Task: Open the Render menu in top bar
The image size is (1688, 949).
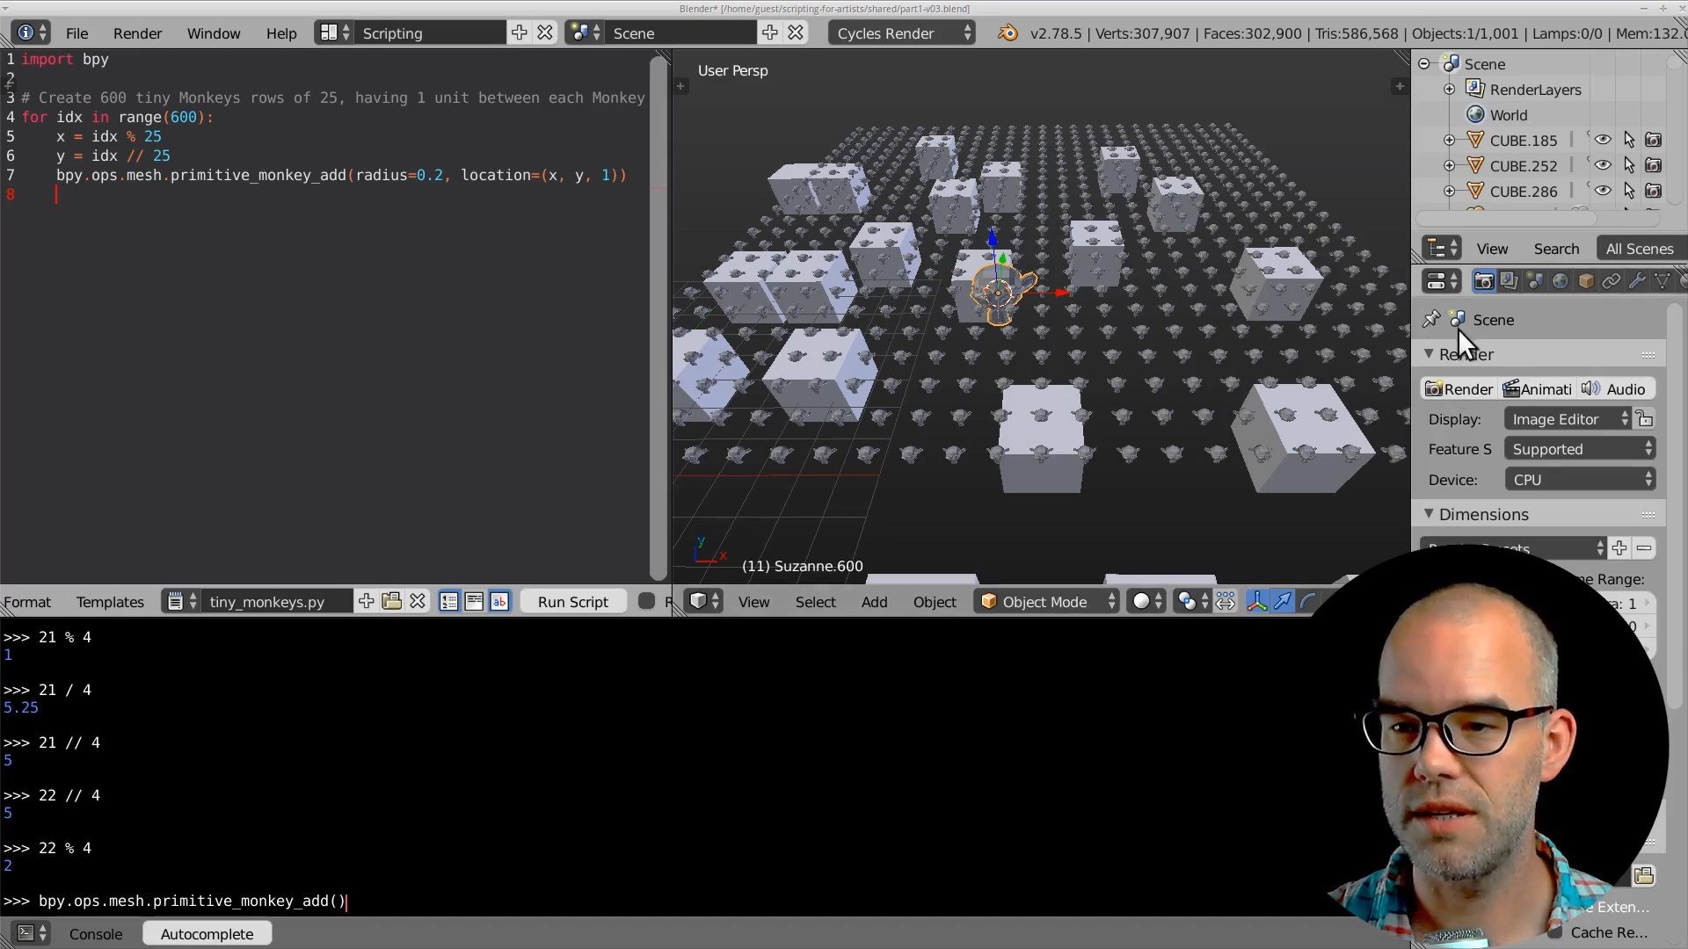Action: click(137, 33)
